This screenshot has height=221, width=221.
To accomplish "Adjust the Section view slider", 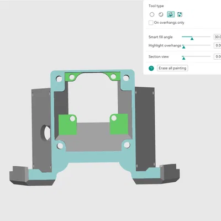I will [183, 58].
